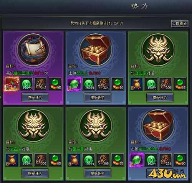Select the glowing gem box reward icon
Image resolution: width=192 pixels, height=183 pixels.
coord(12,84)
